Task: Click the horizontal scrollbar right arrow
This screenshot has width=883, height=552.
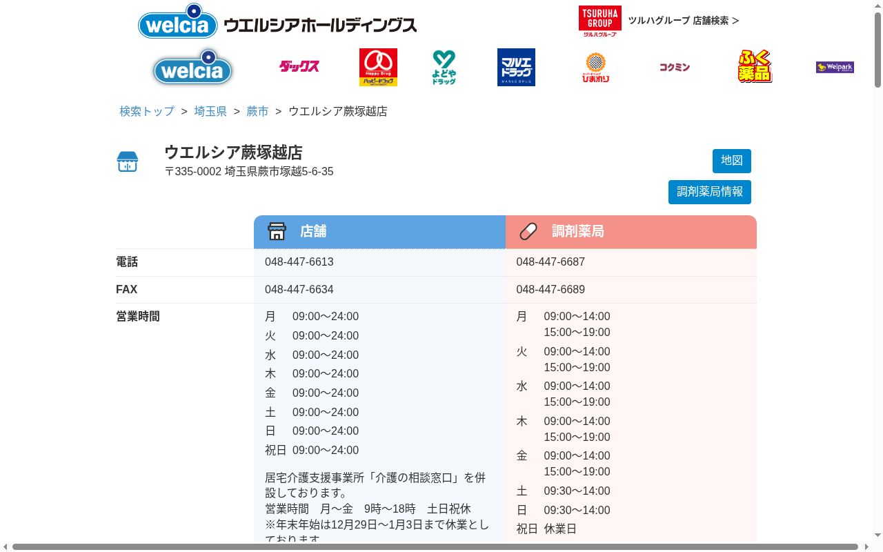Action: 866,547
